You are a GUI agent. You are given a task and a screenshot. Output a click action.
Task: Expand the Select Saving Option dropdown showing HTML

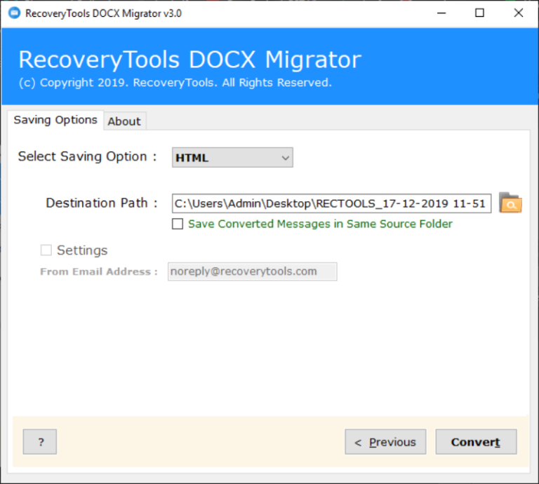pos(232,158)
